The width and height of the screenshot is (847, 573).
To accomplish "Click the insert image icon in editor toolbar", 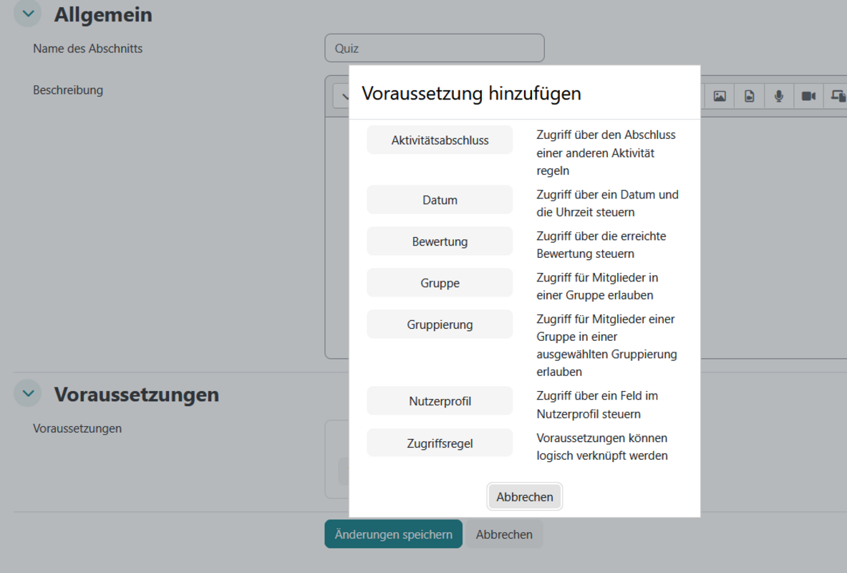I will click(x=720, y=96).
